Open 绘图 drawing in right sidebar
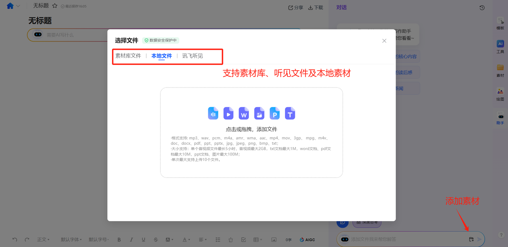The image size is (508, 247). tap(500, 94)
